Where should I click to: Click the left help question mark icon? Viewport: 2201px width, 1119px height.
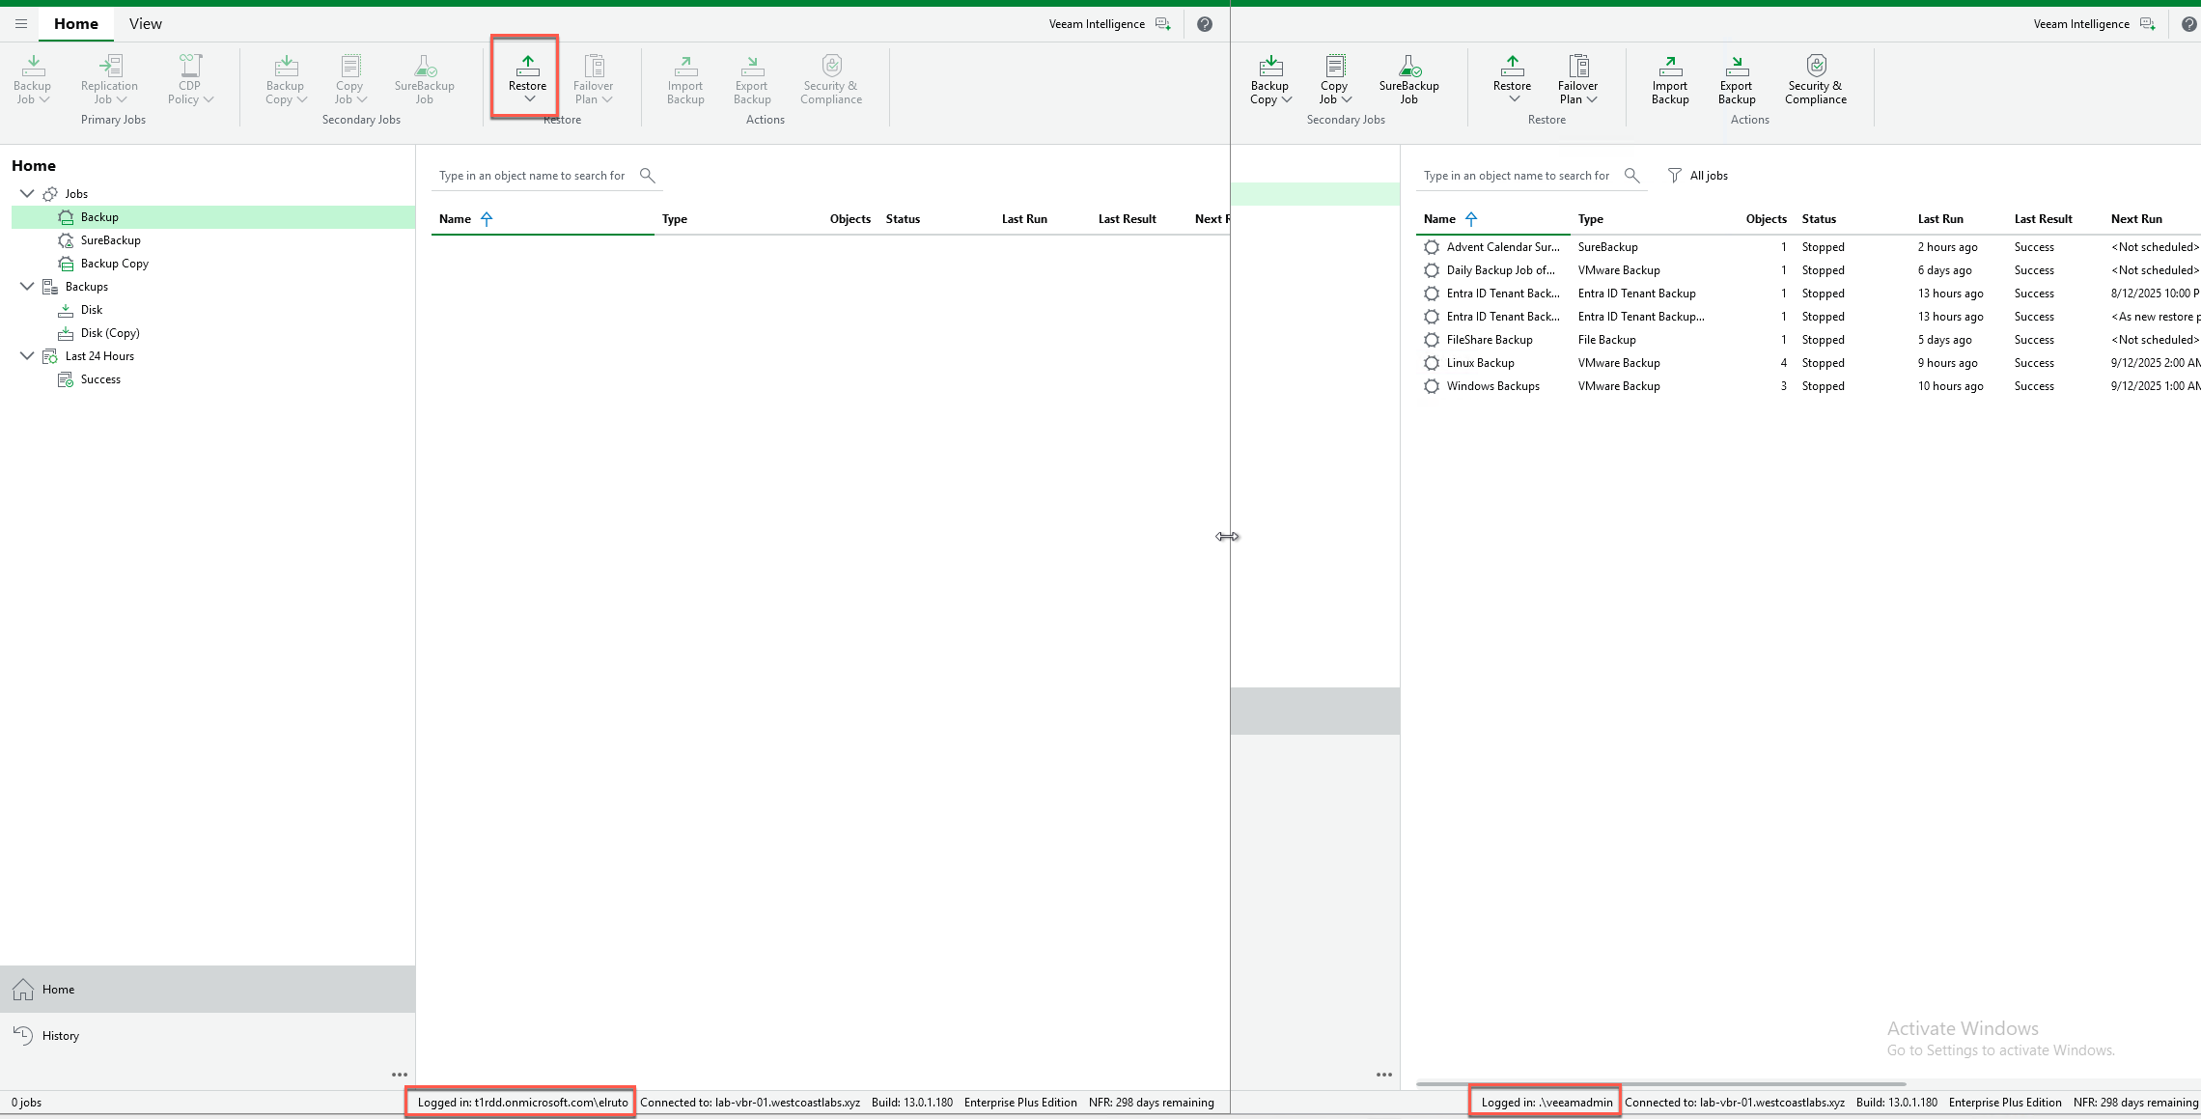pos(1204,24)
